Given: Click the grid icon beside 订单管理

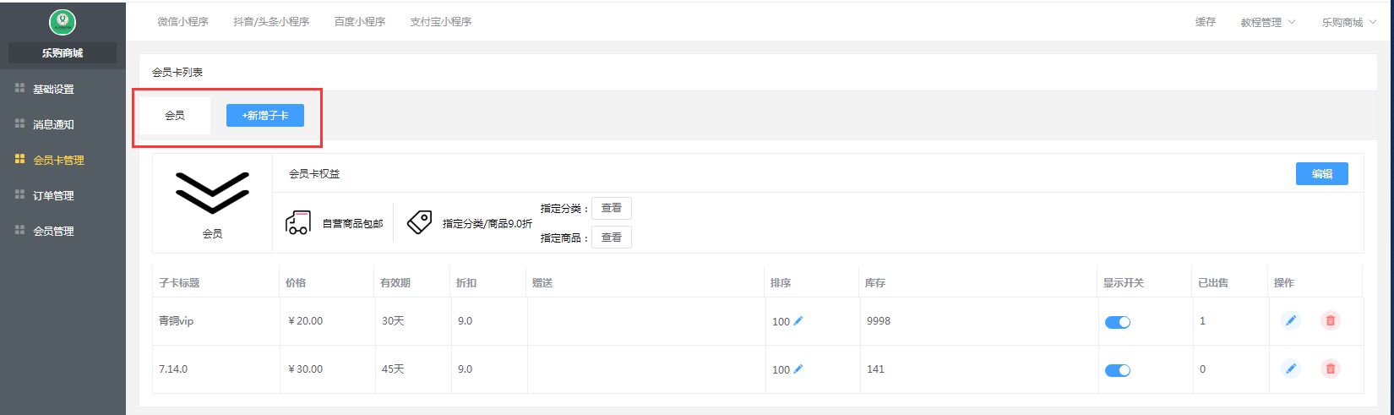Looking at the screenshot, I should (19, 194).
